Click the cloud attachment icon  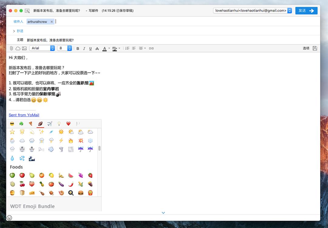coord(18,48)
